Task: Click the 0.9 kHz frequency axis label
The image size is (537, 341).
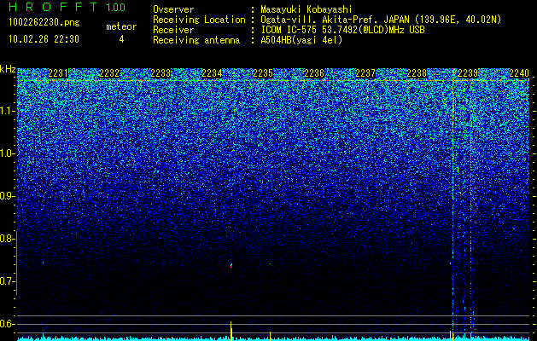Action: pos(7,196)
